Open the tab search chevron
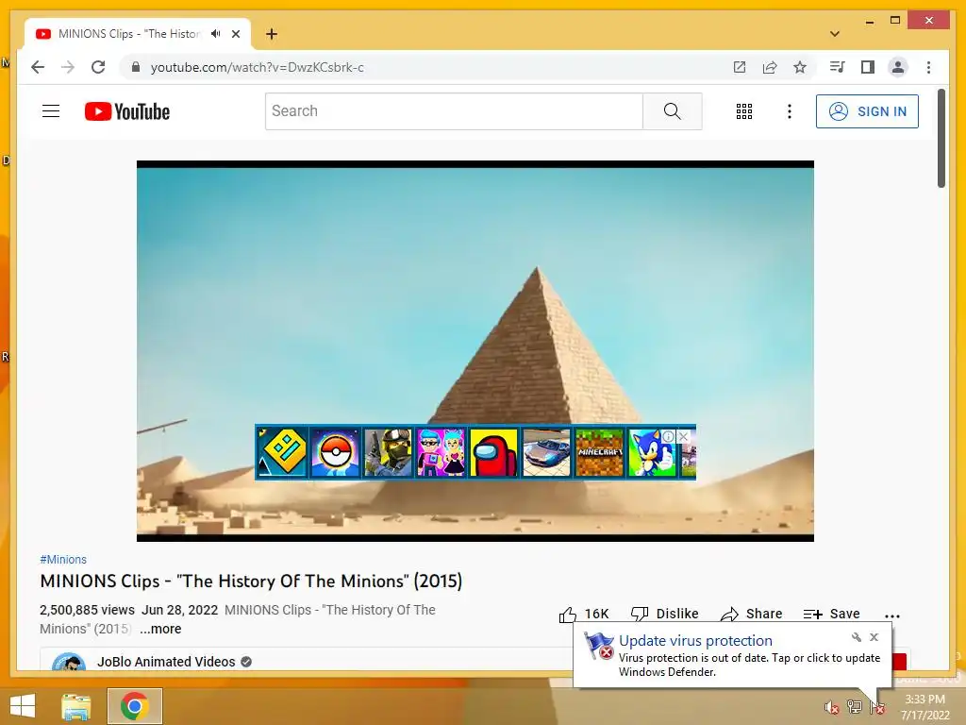 [834, 34]
